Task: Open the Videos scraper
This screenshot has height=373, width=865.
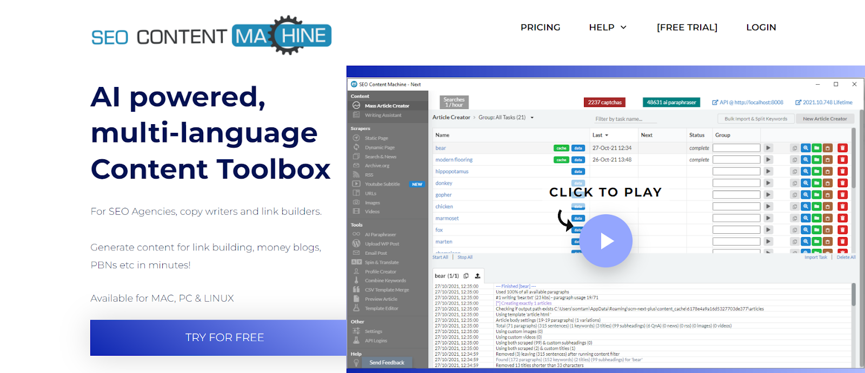Action: click(372, 212)
